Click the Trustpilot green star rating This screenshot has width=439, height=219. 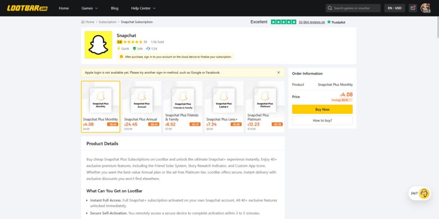pyautogui.click(x=283, y=22)
